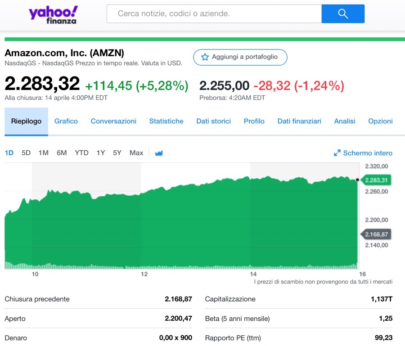The image size is (405, 346).
Task: Click the chart endpoint black dot
Action: click(x=357, y=180)
